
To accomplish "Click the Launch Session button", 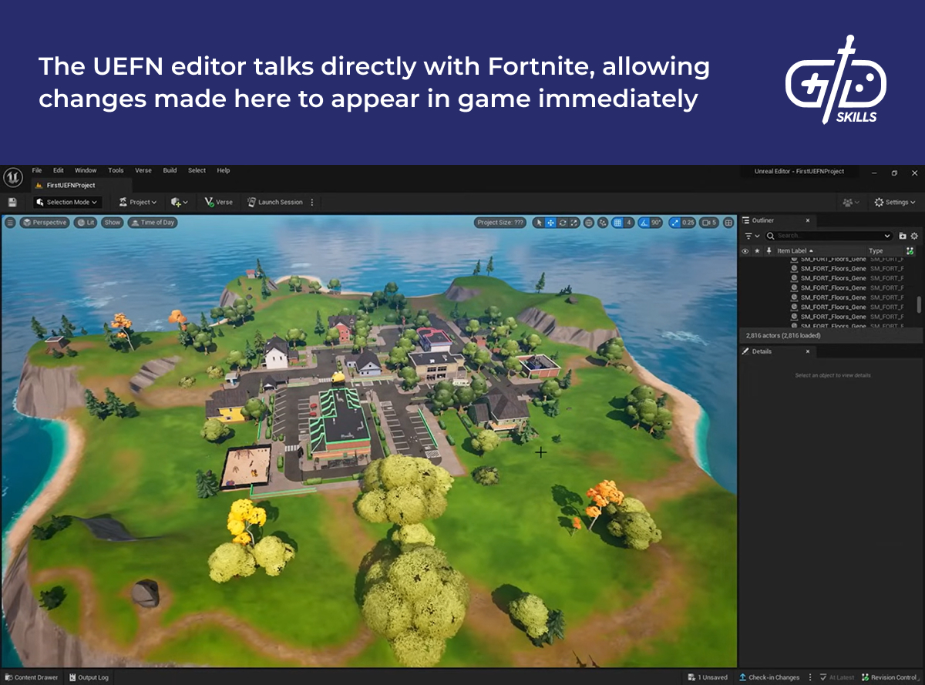I will pyautogui.click(x=275, y=203).
